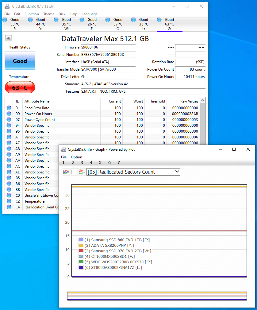Click the Samsung SSD 860 EVO legend swatch

[x=81, y=240]
